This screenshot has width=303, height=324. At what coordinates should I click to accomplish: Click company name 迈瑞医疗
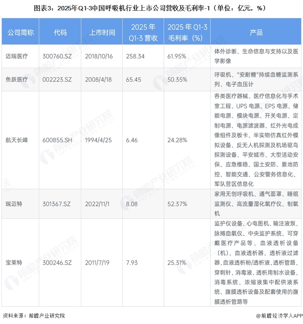16,56
